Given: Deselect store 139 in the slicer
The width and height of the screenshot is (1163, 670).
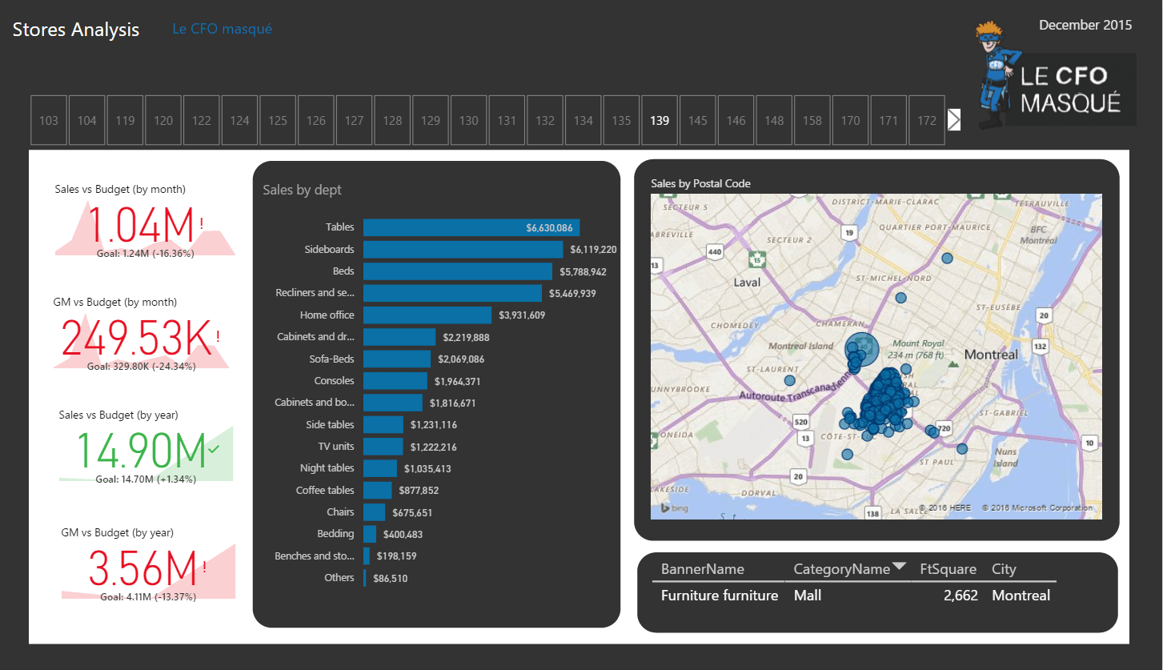Looking at the screenshot, I should tap(660, 120).
